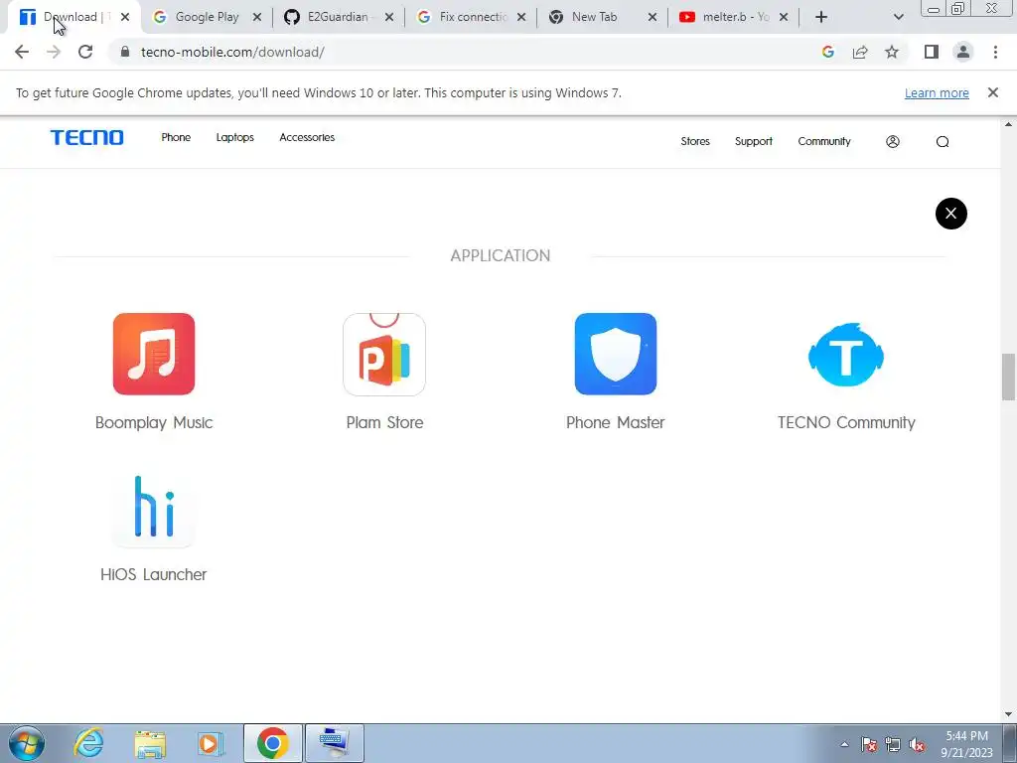The width and height of the screenshot is (1017, 763).
Task: Open the Laptops menu
Action: [x=234, y=137]
